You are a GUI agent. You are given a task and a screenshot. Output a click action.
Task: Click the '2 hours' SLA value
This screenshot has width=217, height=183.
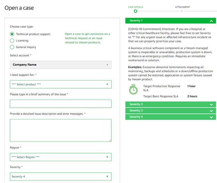pos(192,96)
